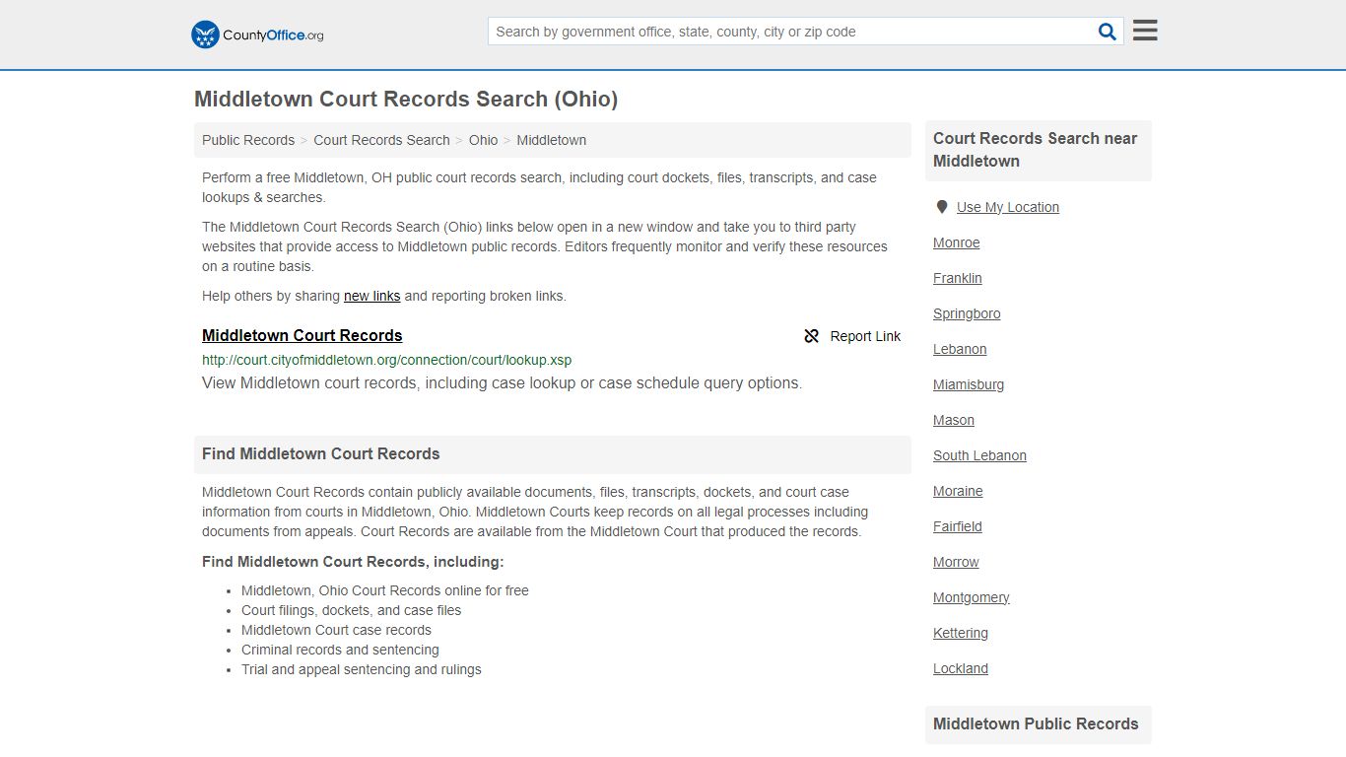Viewport: 1346px width, 757px height.
Task: Open the South Lebanon link
Action: [x=979, y=455]
